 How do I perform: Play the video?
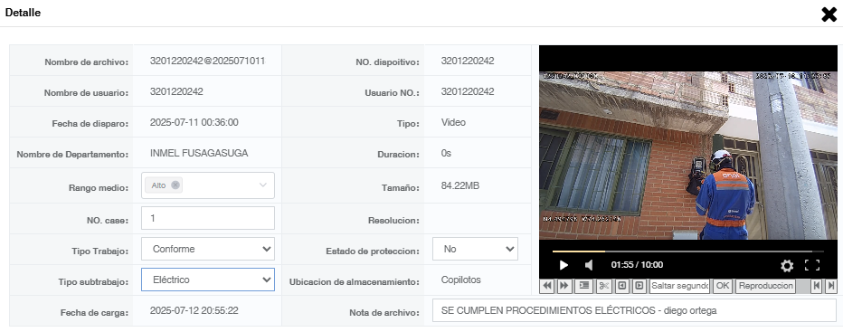click(x=564, y=265)
